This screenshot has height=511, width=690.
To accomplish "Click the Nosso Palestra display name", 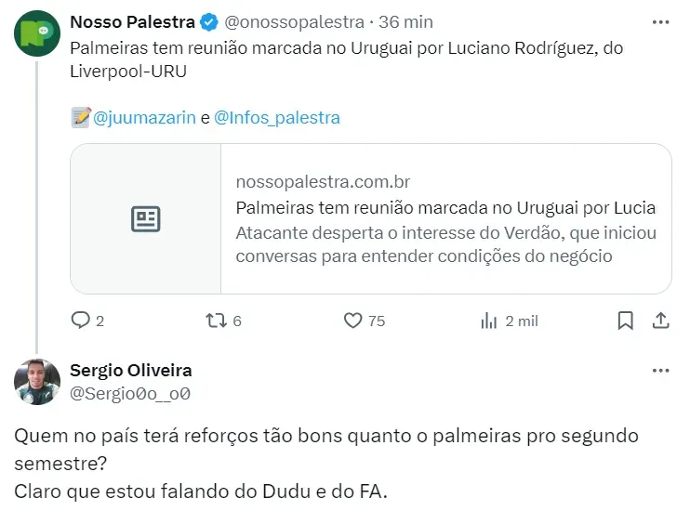I will [x=132, y=21].
